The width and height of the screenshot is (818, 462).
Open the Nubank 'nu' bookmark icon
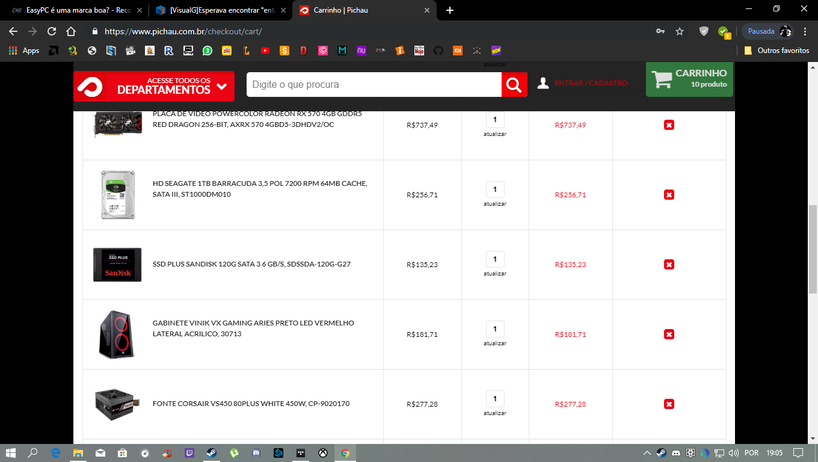tap(361, 51)
